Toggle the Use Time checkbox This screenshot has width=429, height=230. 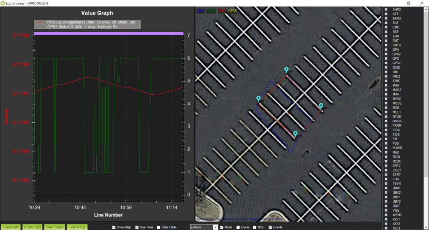tap(137, 227)
